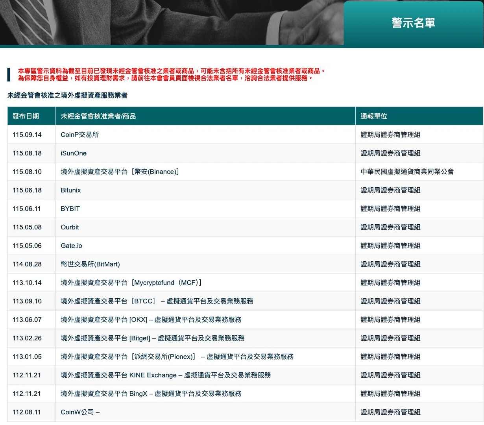The height and width of the screenshot is (425, 484).
Task: Select the BingX platform entry
Action: click(x=151, y=394)
